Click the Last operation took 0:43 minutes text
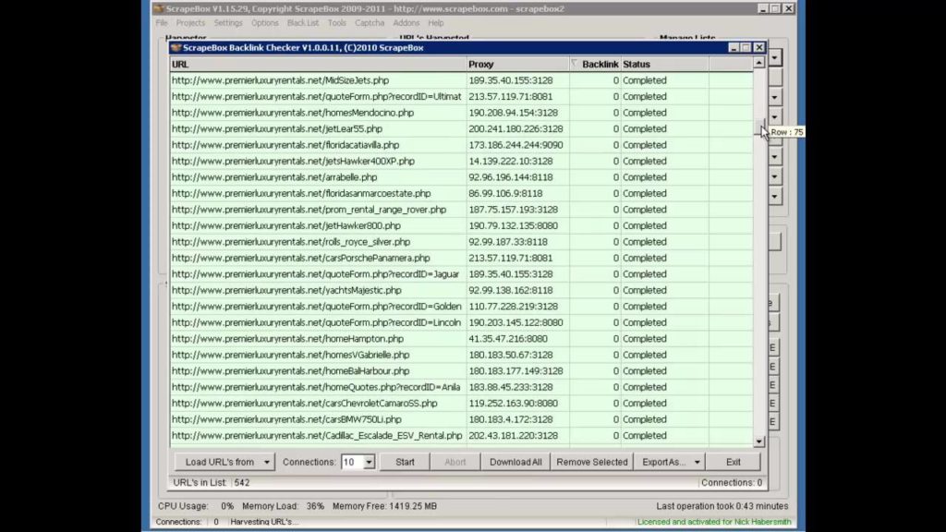Viewport: 946px width, 532px height. click(722, 506)
